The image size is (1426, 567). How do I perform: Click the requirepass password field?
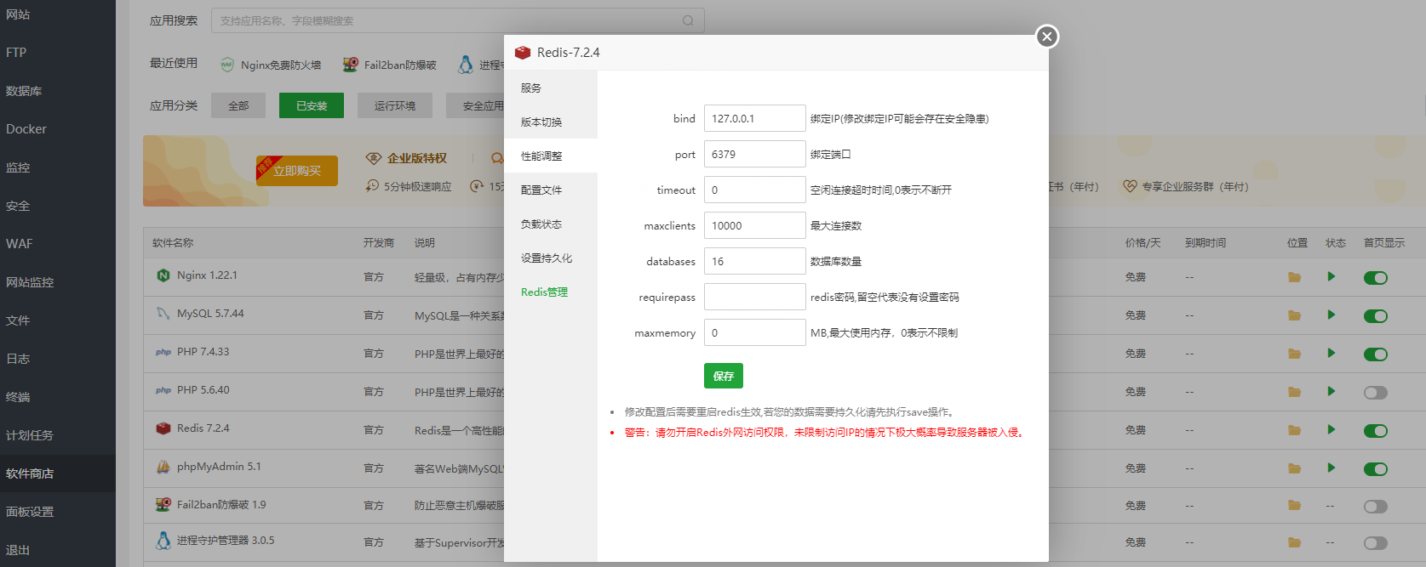click(754, 297)
